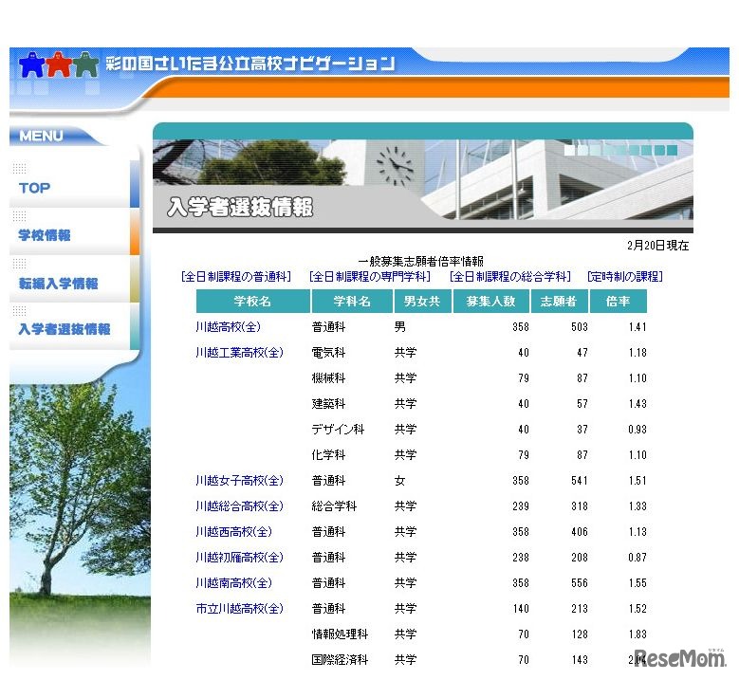
Task: Select 情報処理科 department cell
Action: pyautogui.click(x=340, y=634)
